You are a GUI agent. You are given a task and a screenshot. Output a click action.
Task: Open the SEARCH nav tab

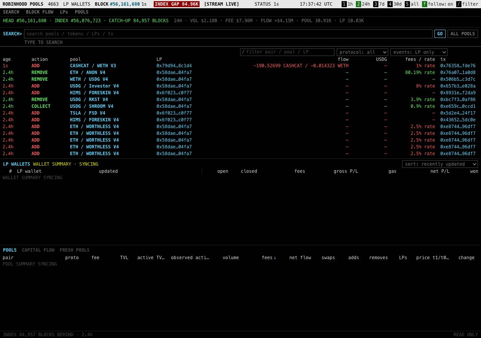pos(11,12)
